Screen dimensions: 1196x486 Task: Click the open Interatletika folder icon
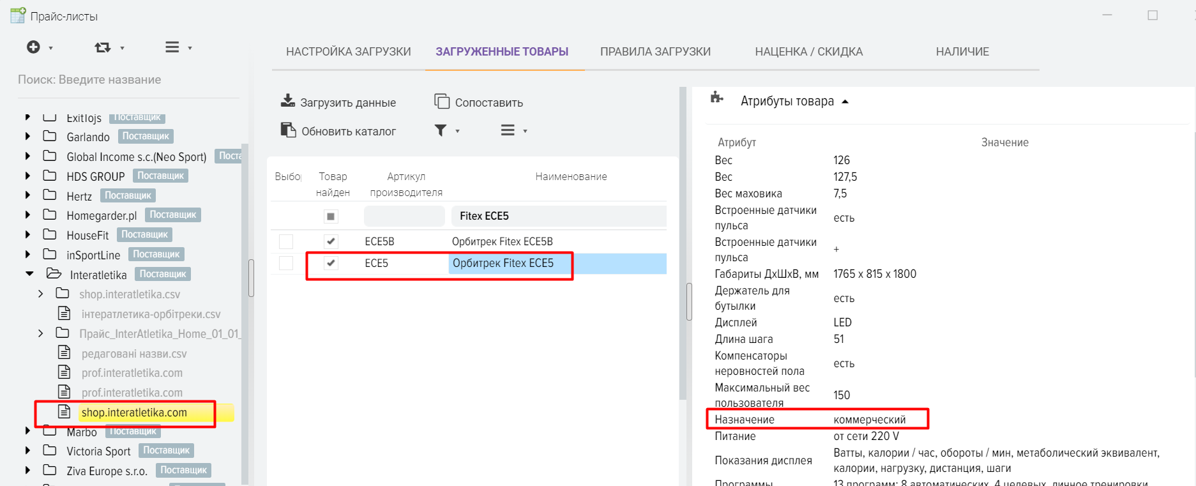tap(54, 274)
